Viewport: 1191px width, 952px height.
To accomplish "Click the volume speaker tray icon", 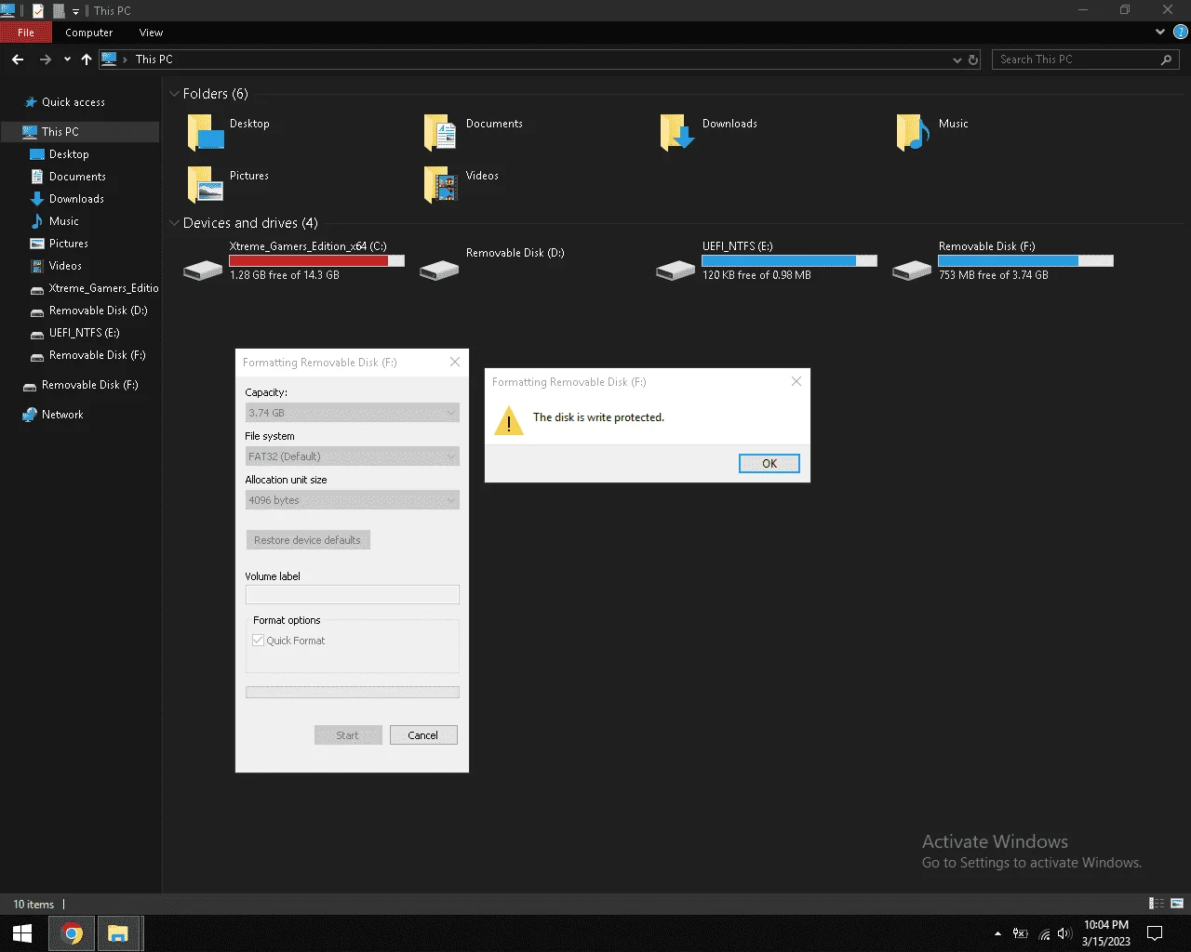I will 1064,933.
